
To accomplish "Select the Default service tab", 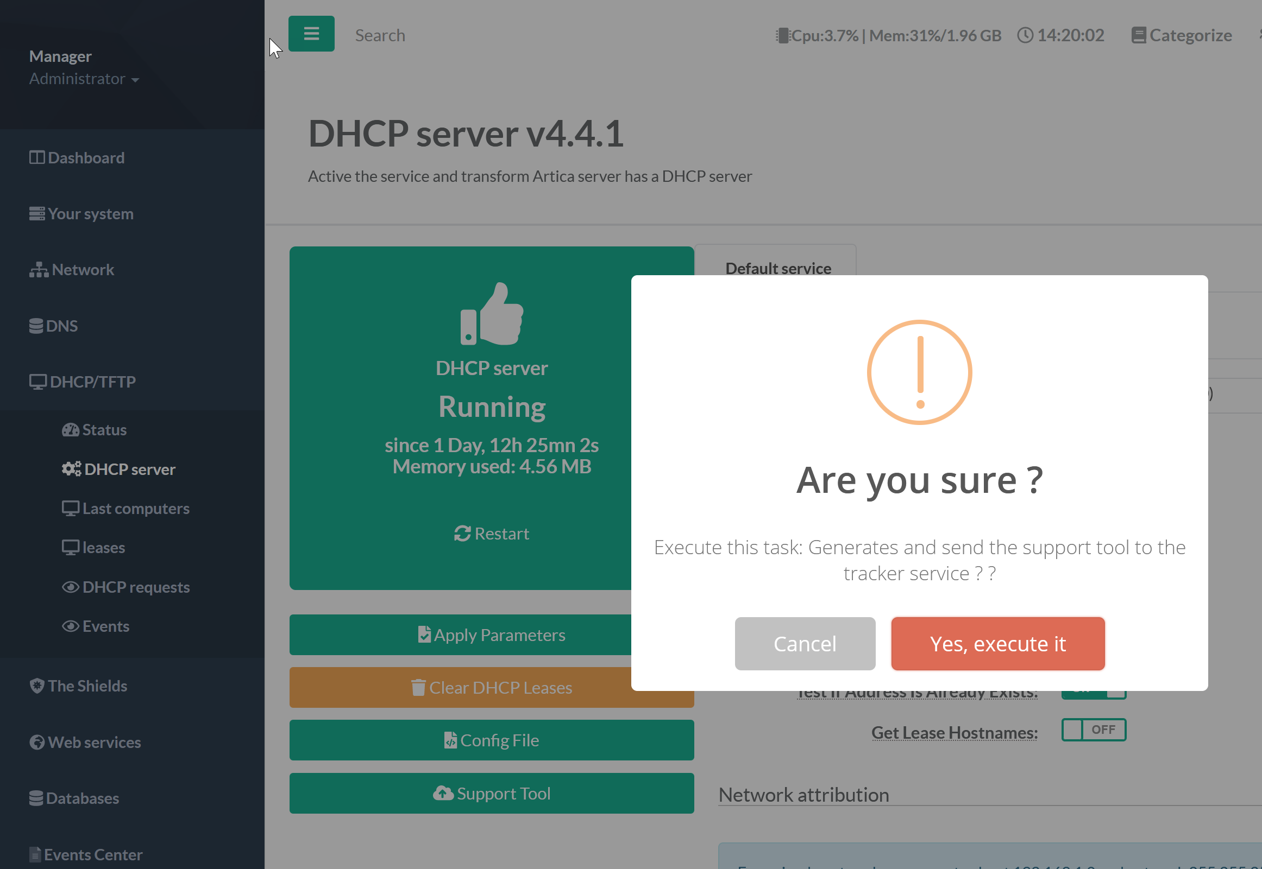I will pyautogui.click(x=777, y=268).
